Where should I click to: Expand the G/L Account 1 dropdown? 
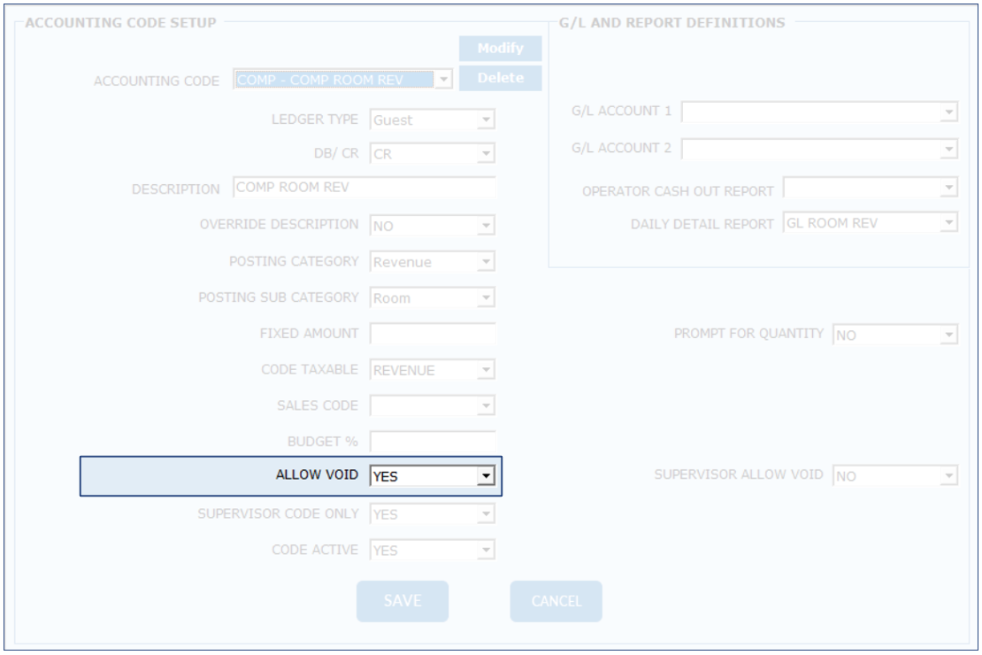point(948,112)
